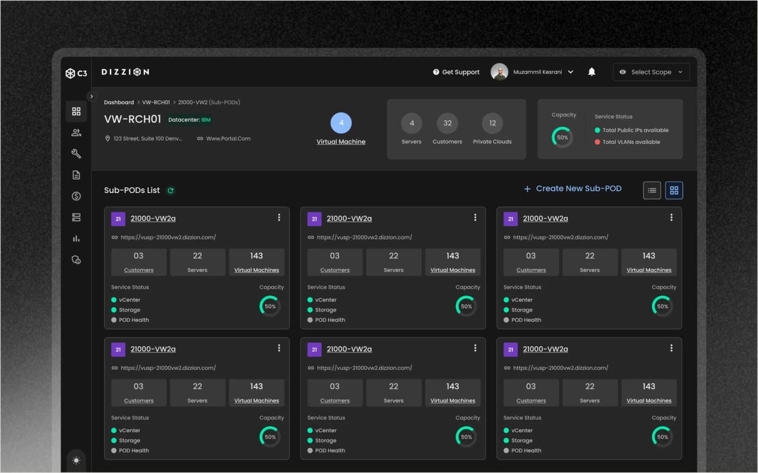
Task: Click Create New Sub-POD
Action: tap(573, 189)
